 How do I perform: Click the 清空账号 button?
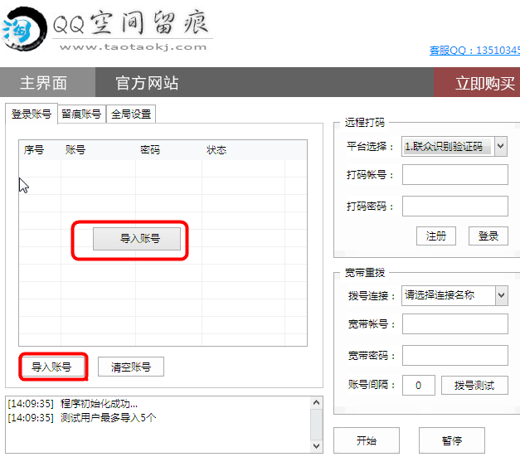[131, 367]
